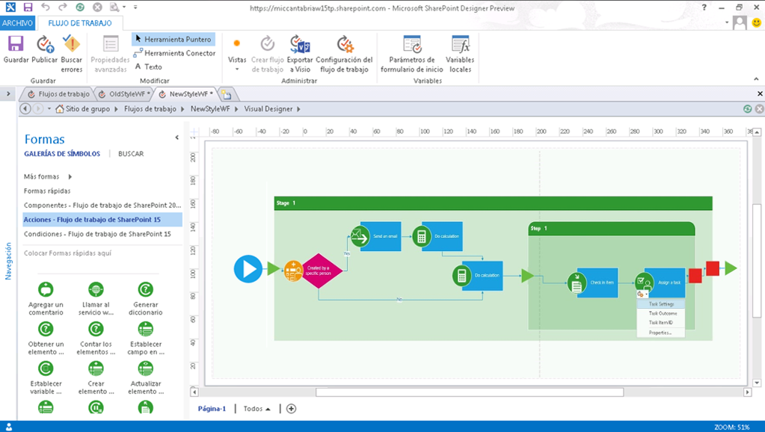Click Contar los elementos shape
The width and height of the screenshot is (765, 432).
click(96, 338)
